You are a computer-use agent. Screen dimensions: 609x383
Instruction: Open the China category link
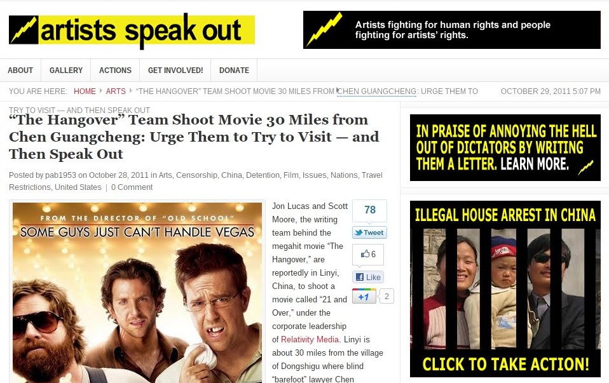pos(231,175)
